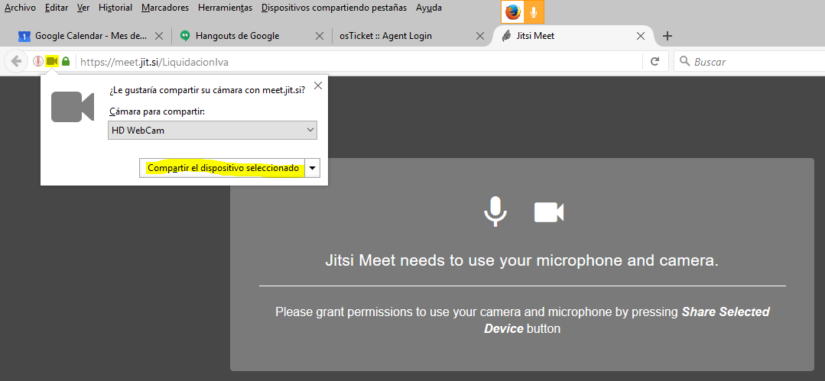The height and width of the screenshot is (381, 825).
Task: Click the search magnifier icon
Action: pos(684,62)
